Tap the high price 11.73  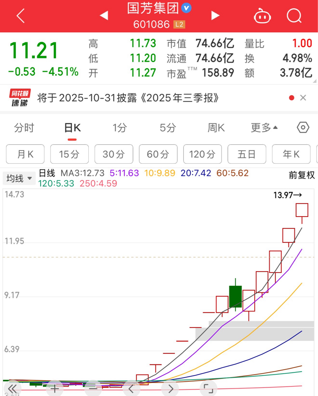coord(143,43)
